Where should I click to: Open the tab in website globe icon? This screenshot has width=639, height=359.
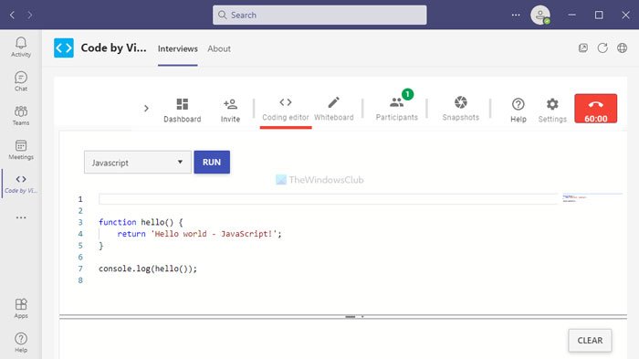(622, 48)
